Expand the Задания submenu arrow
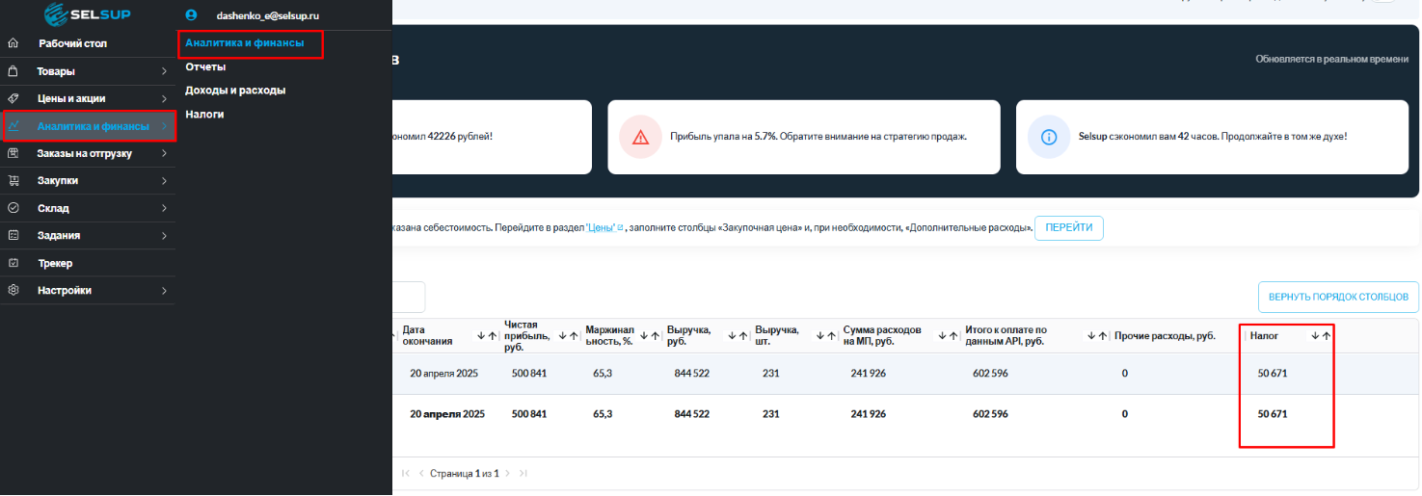 point(164,235)
